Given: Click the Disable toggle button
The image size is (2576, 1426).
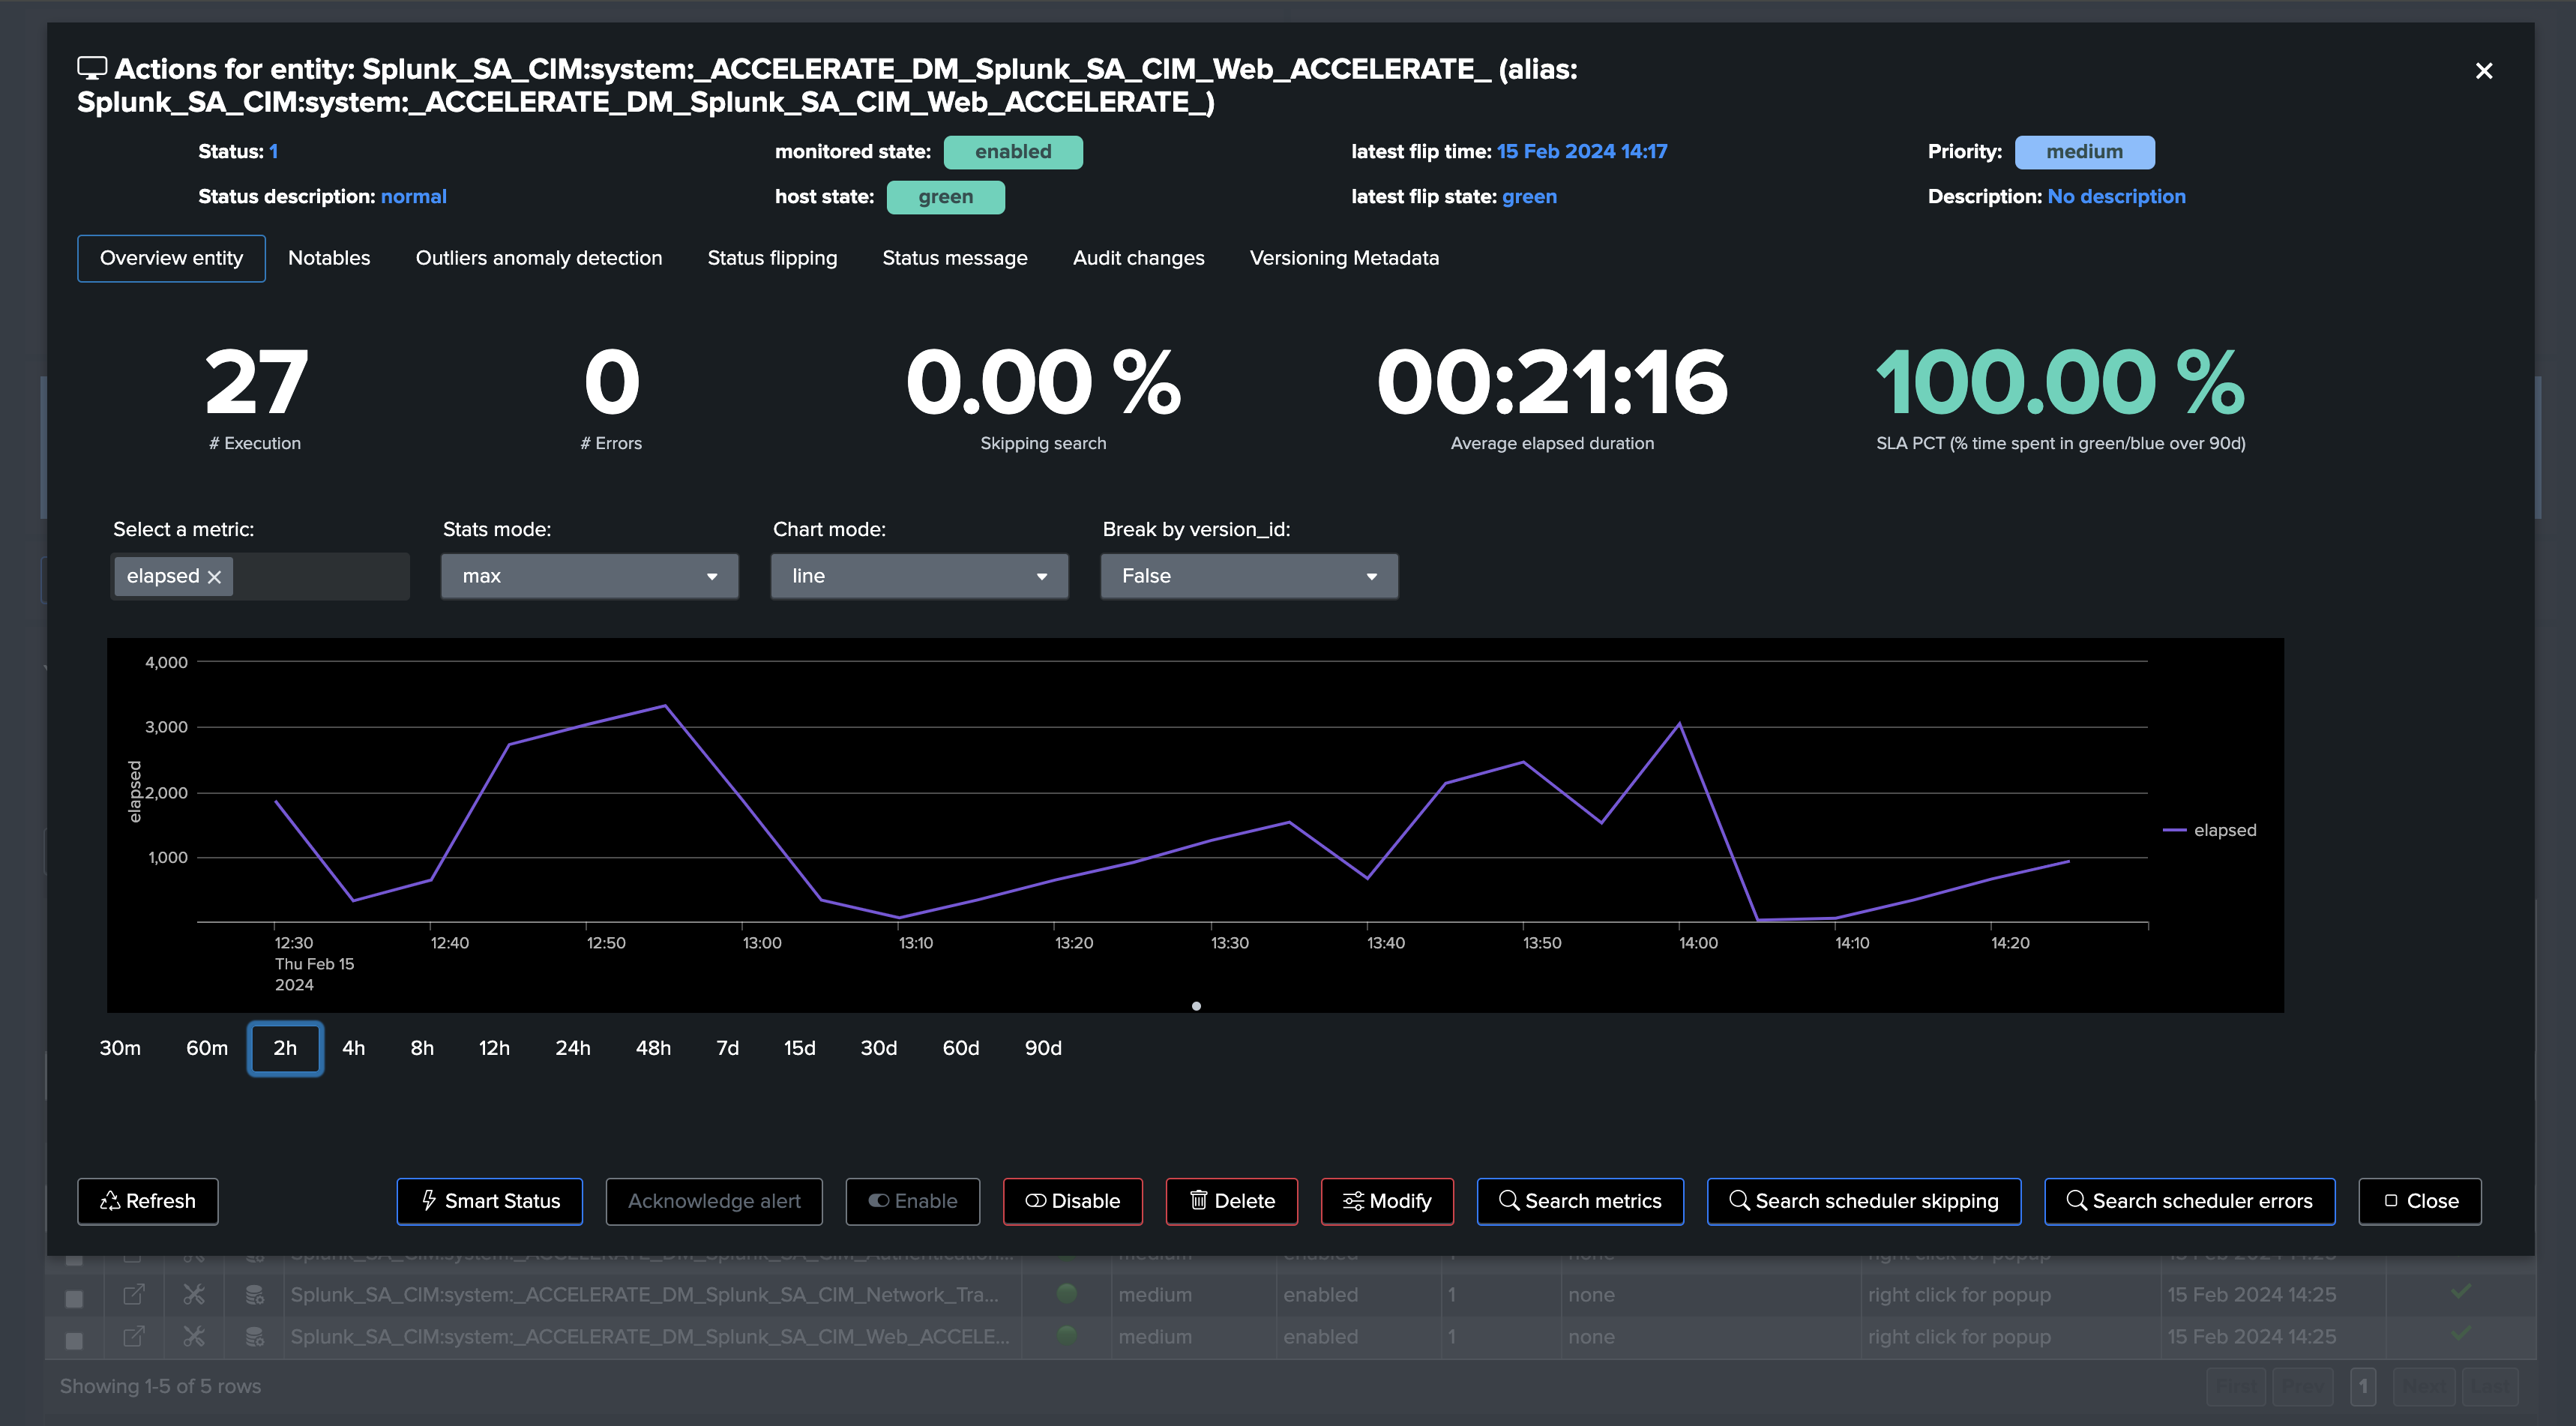Looking at the screenshot, I should point(1073,1201).
